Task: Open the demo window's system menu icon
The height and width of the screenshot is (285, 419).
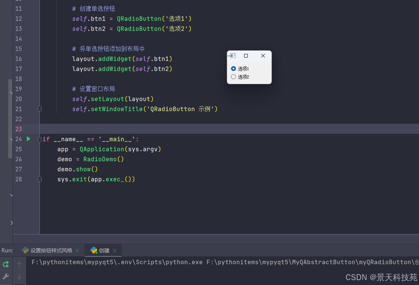Action: [233, 56]
